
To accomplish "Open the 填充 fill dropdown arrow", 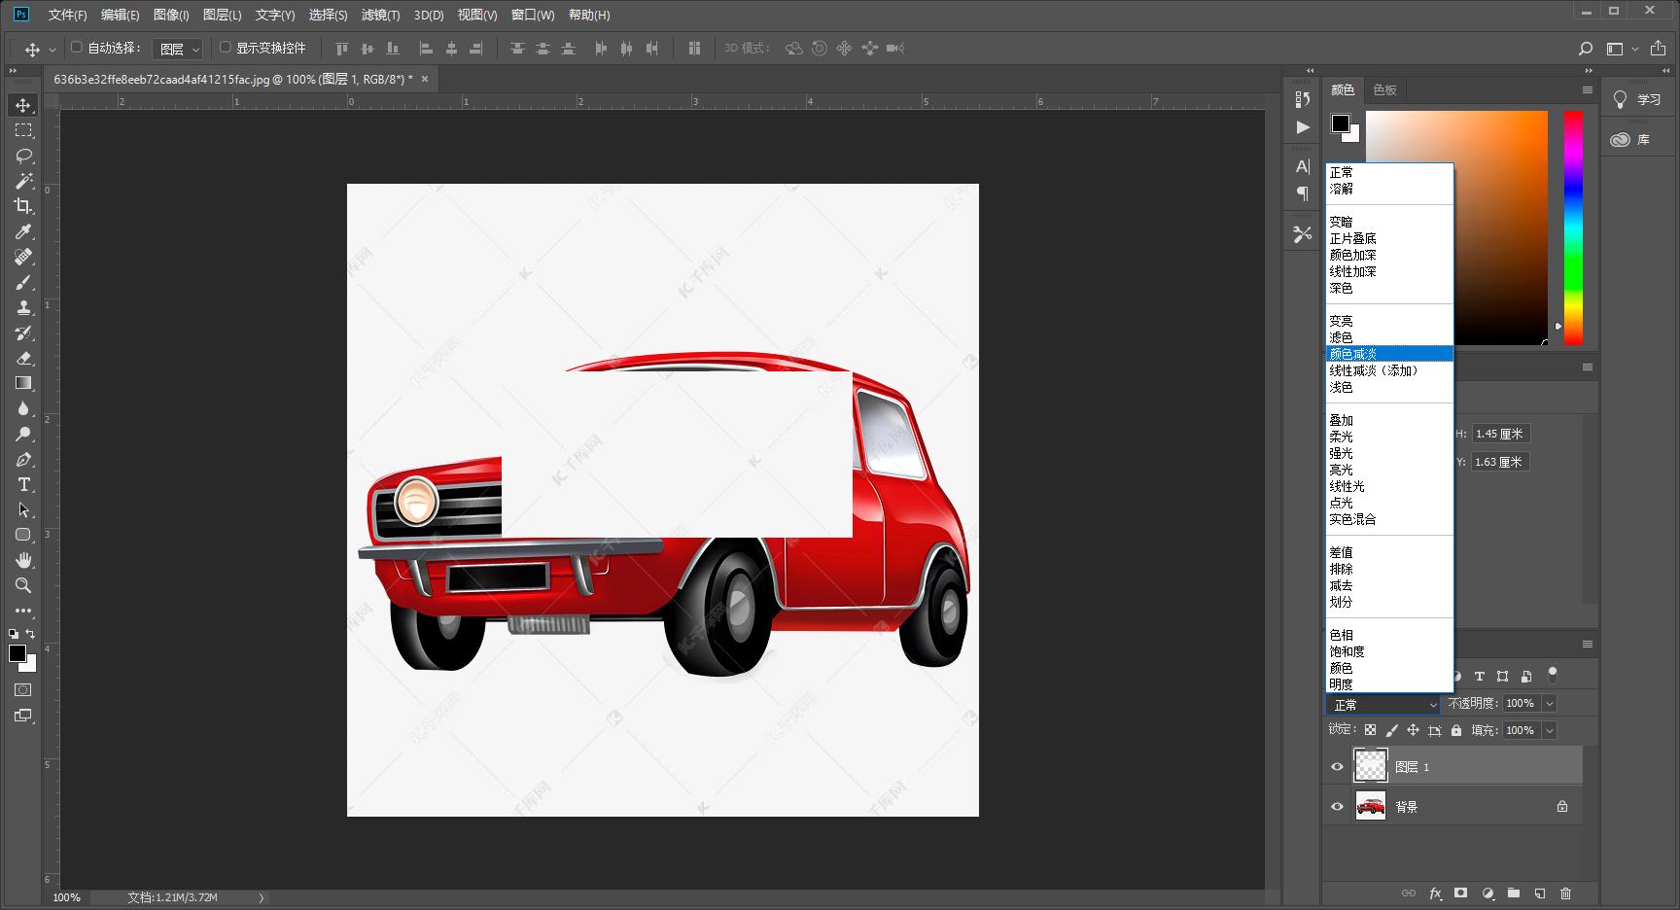I will pos(1550,730).
